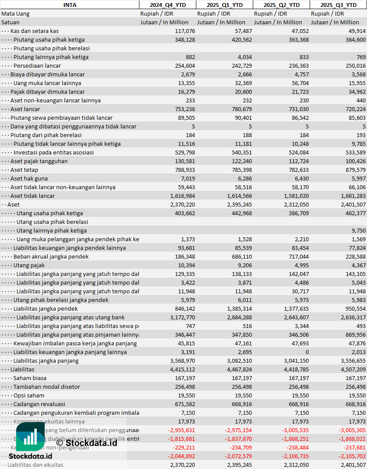This screenshot has width=367, height=469.
Task: Click the value 56,704
Action: [300, 83]
